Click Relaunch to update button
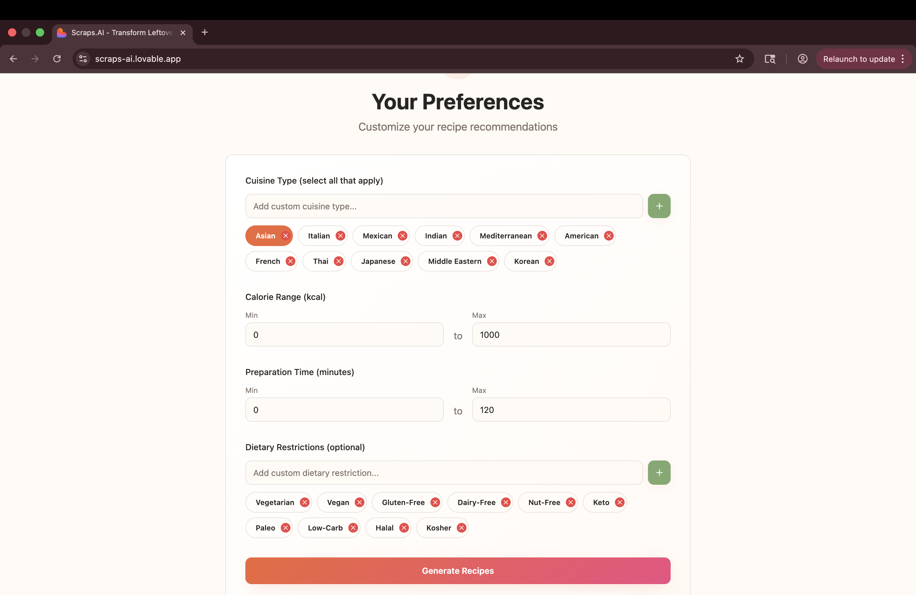Screen dimensions: 916x595 pyautogui.click(x=859, y=59)
